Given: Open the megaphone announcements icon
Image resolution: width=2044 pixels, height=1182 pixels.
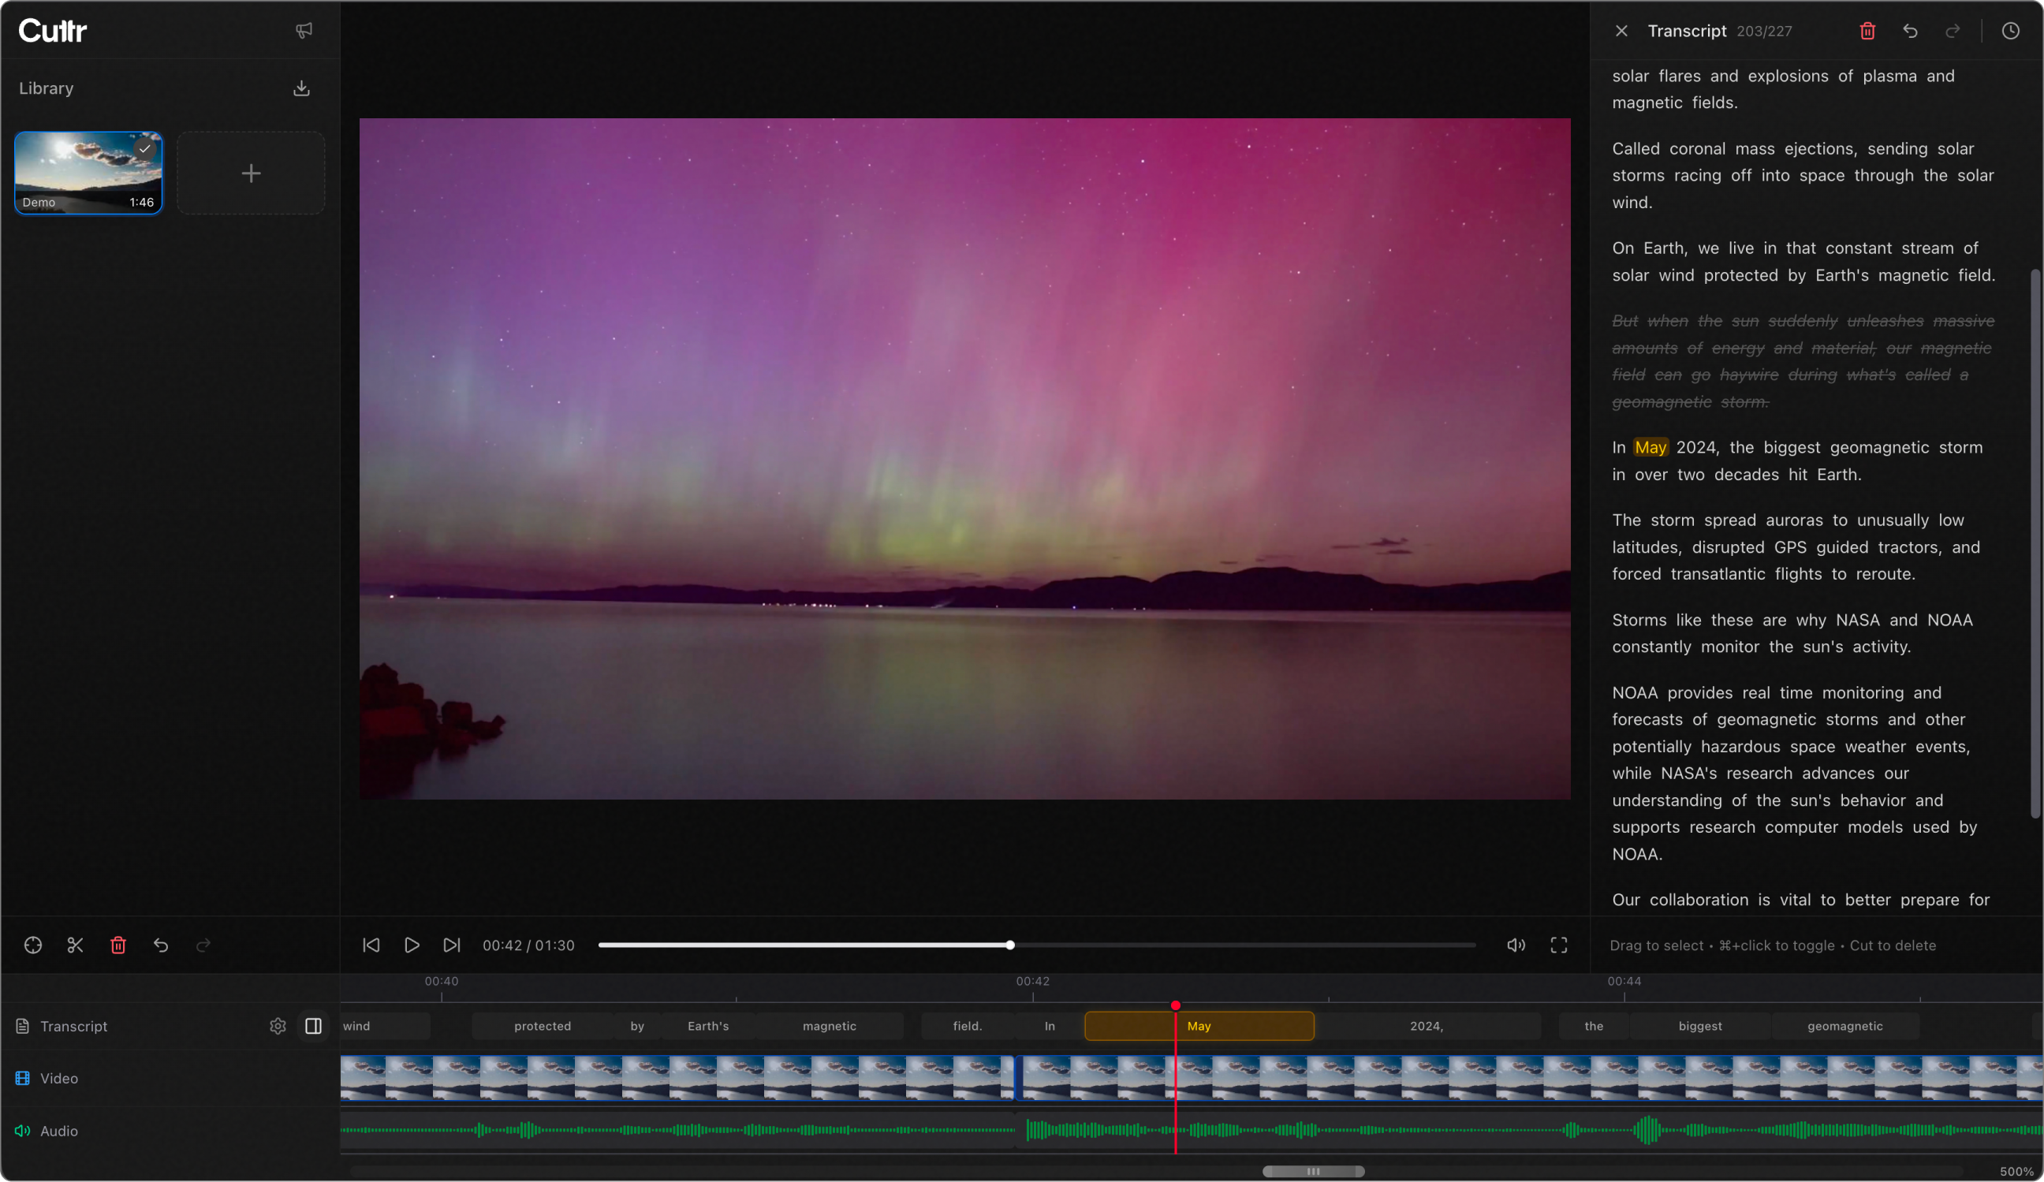Looking at the screenshot, I should click(304, 31).
